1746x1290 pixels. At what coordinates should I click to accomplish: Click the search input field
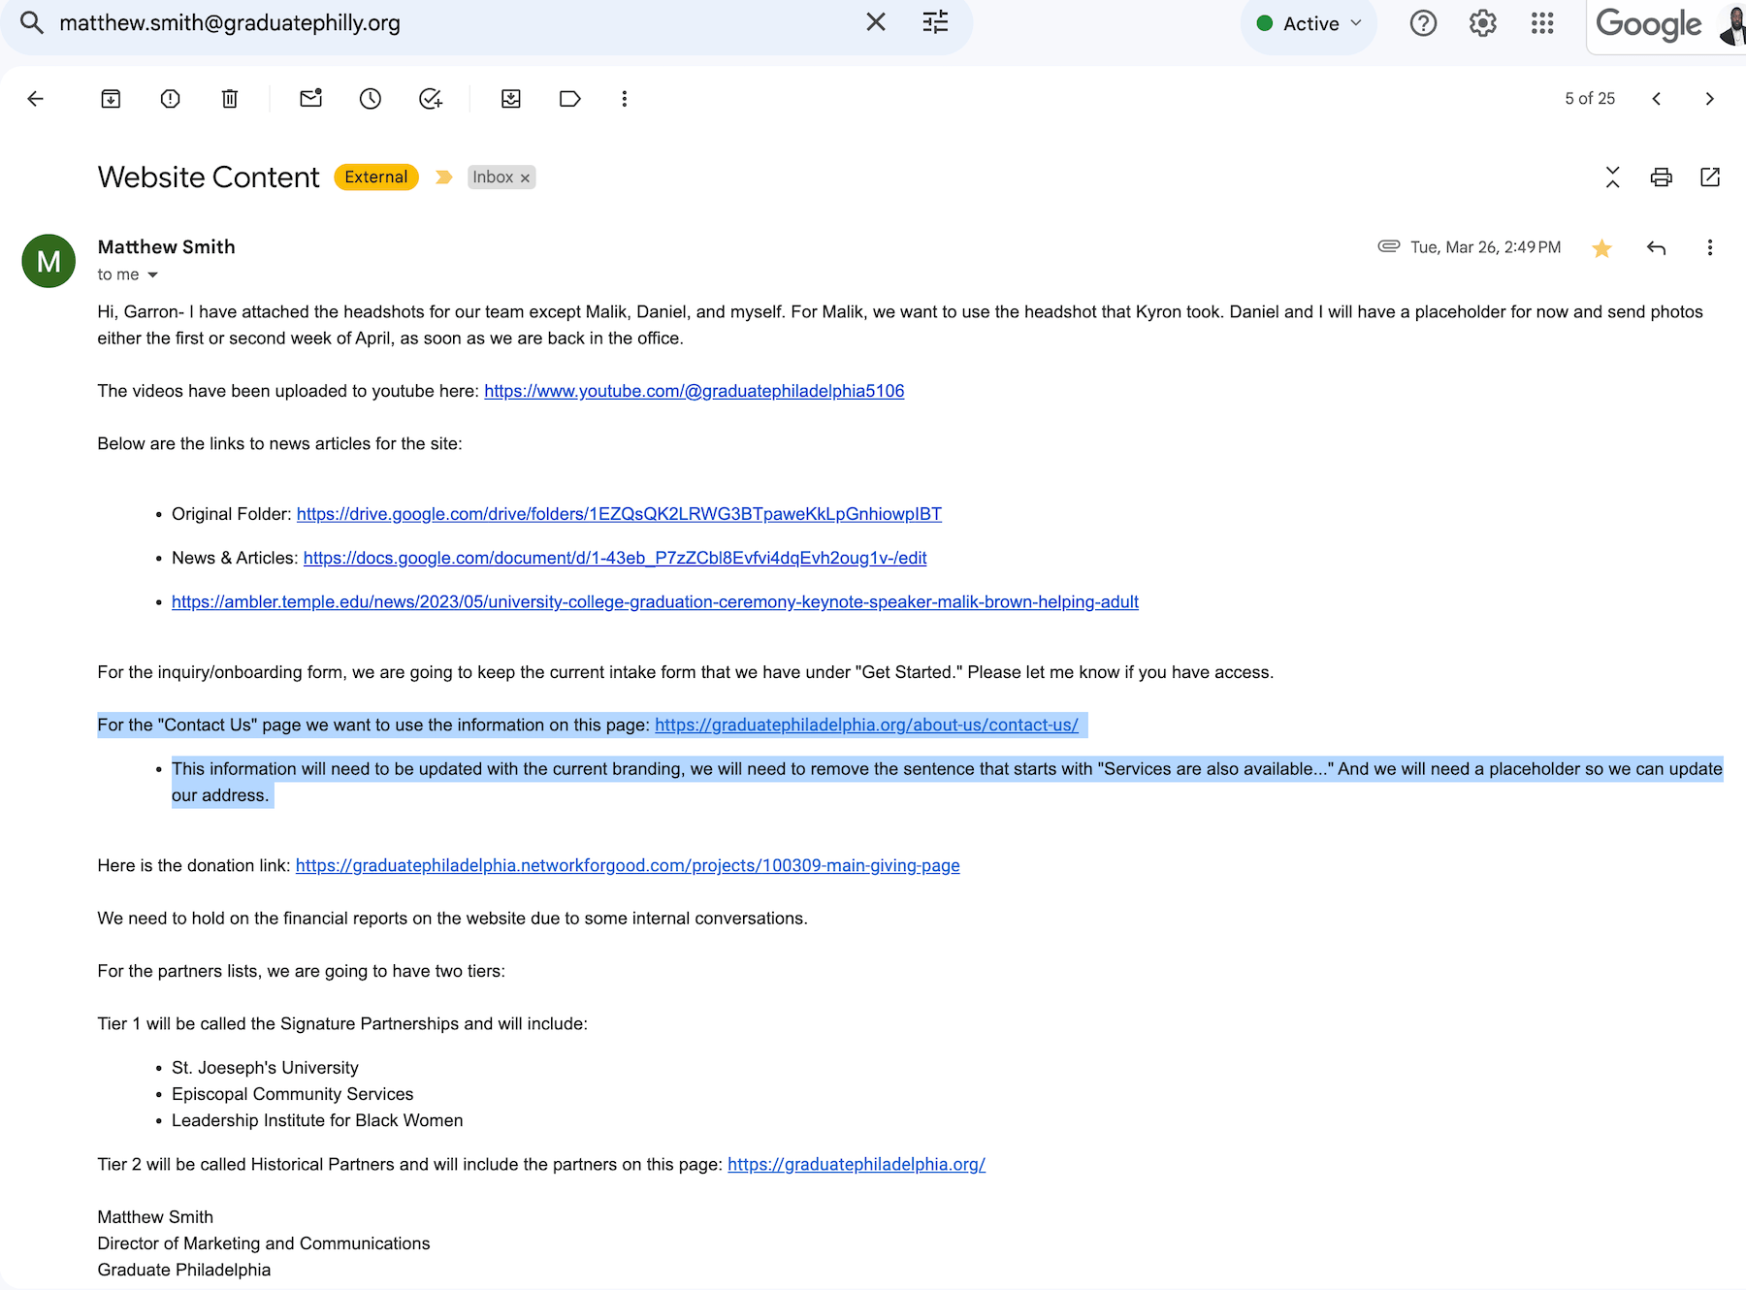click(x=456, y=23)
